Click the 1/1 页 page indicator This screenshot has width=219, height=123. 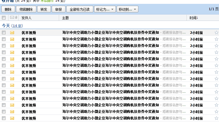coord(213,9)
